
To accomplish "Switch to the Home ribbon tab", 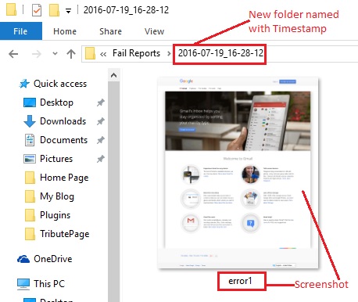I will (x=65, y=31).
